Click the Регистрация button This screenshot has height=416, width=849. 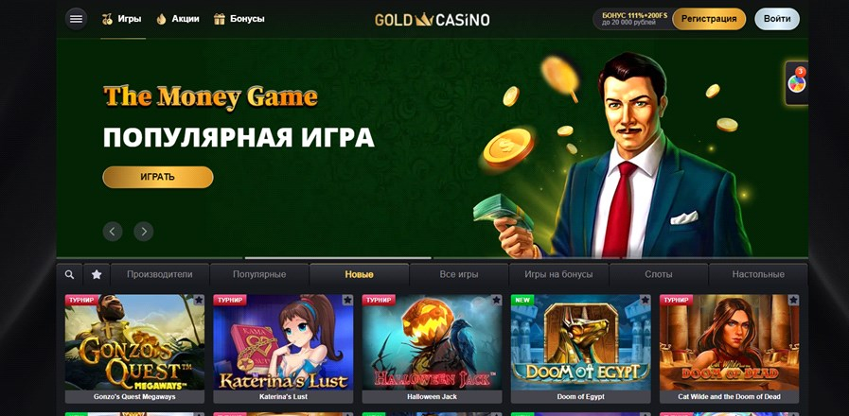(709, 19)
